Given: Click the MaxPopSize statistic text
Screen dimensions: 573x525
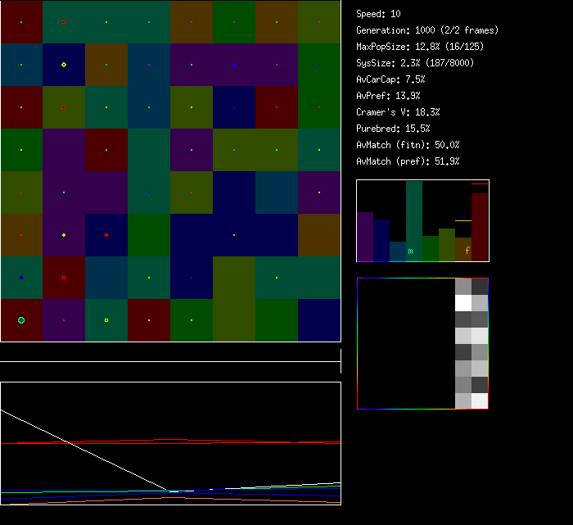Looking at the screenshot, I should 415,47.
